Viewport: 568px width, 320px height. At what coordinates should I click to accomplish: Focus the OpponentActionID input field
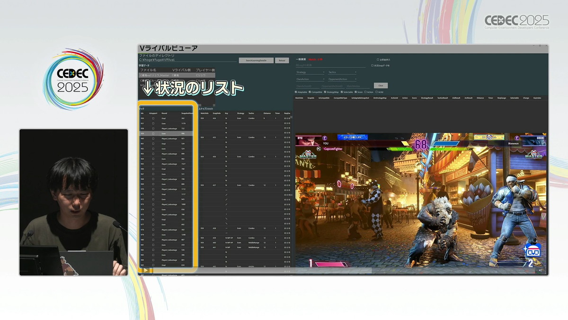[x=333, y=86]
